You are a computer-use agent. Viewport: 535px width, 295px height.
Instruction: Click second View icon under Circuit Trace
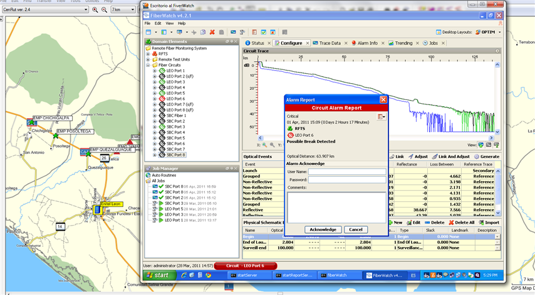489,145
